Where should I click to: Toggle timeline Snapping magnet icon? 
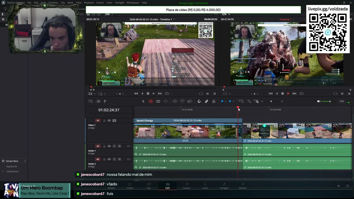(199, 101)
